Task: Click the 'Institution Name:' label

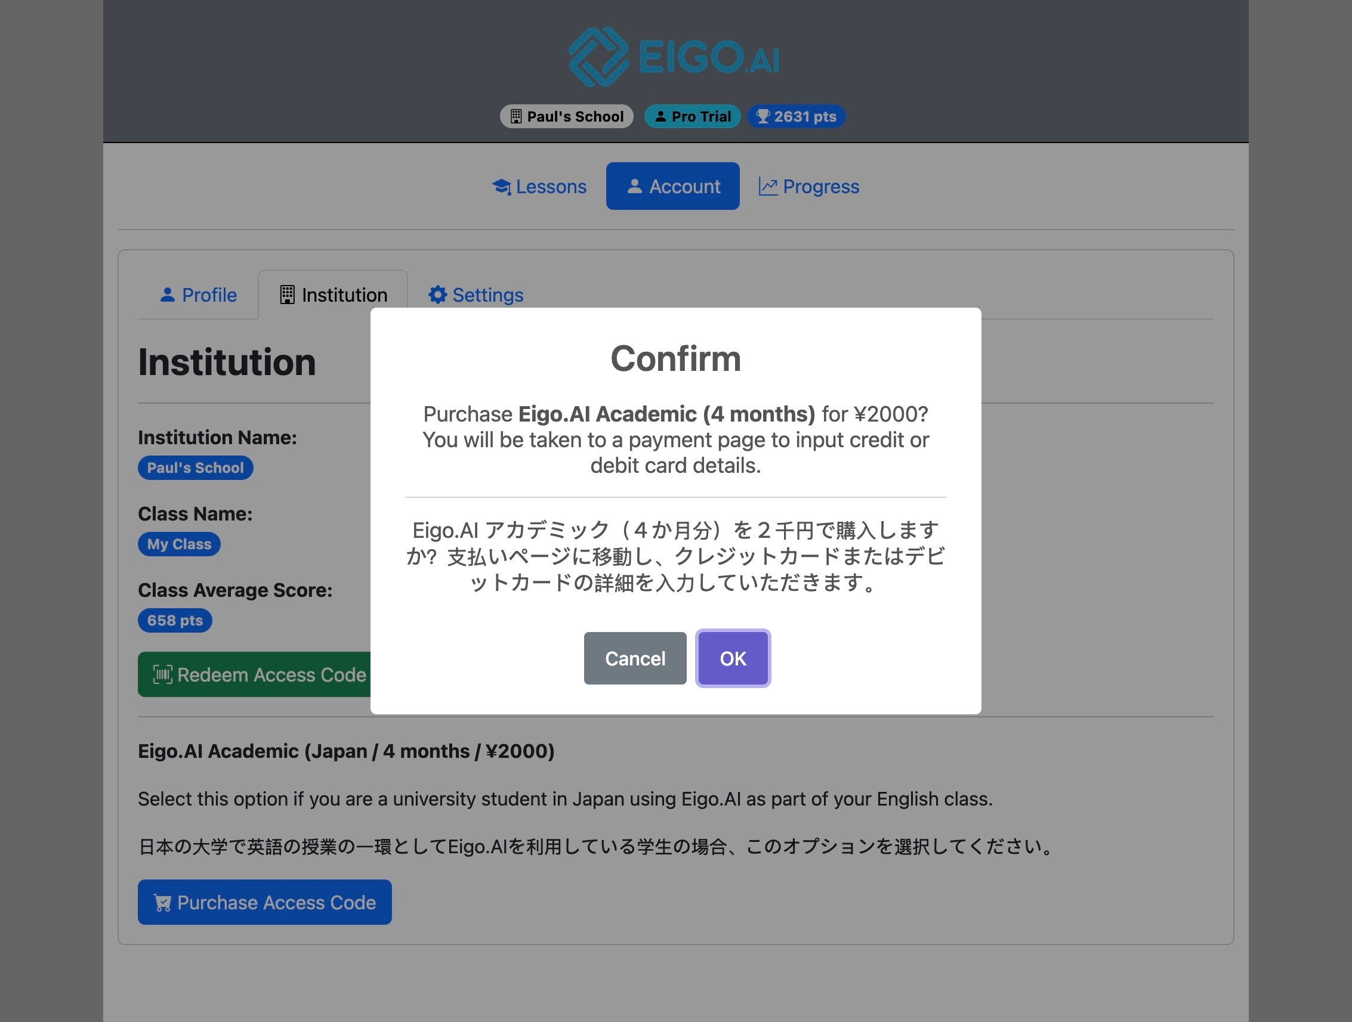Action: pos(217,438)
